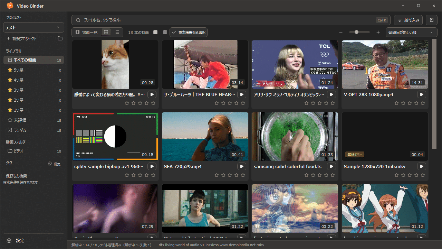
Task: Play the SEA 720p29.mp4 video
Action: [242, 166]
